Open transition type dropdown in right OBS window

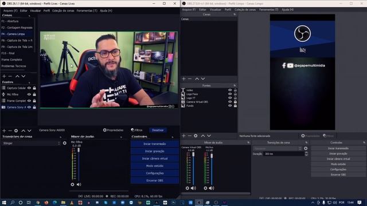point(278,149)
